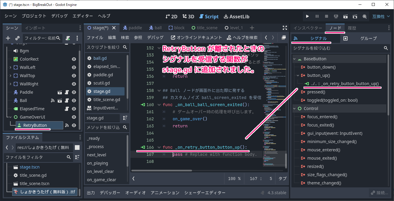Expand the WallLeft node

point(10,67)
